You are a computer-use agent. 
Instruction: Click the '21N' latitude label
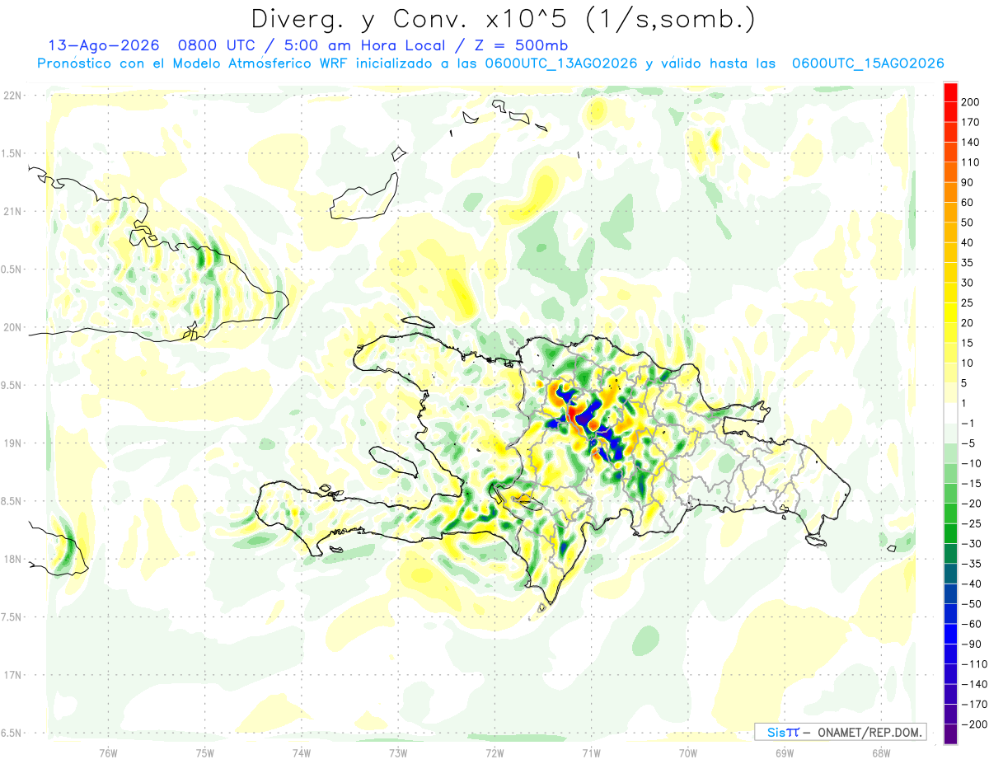(x=12, y=211)
